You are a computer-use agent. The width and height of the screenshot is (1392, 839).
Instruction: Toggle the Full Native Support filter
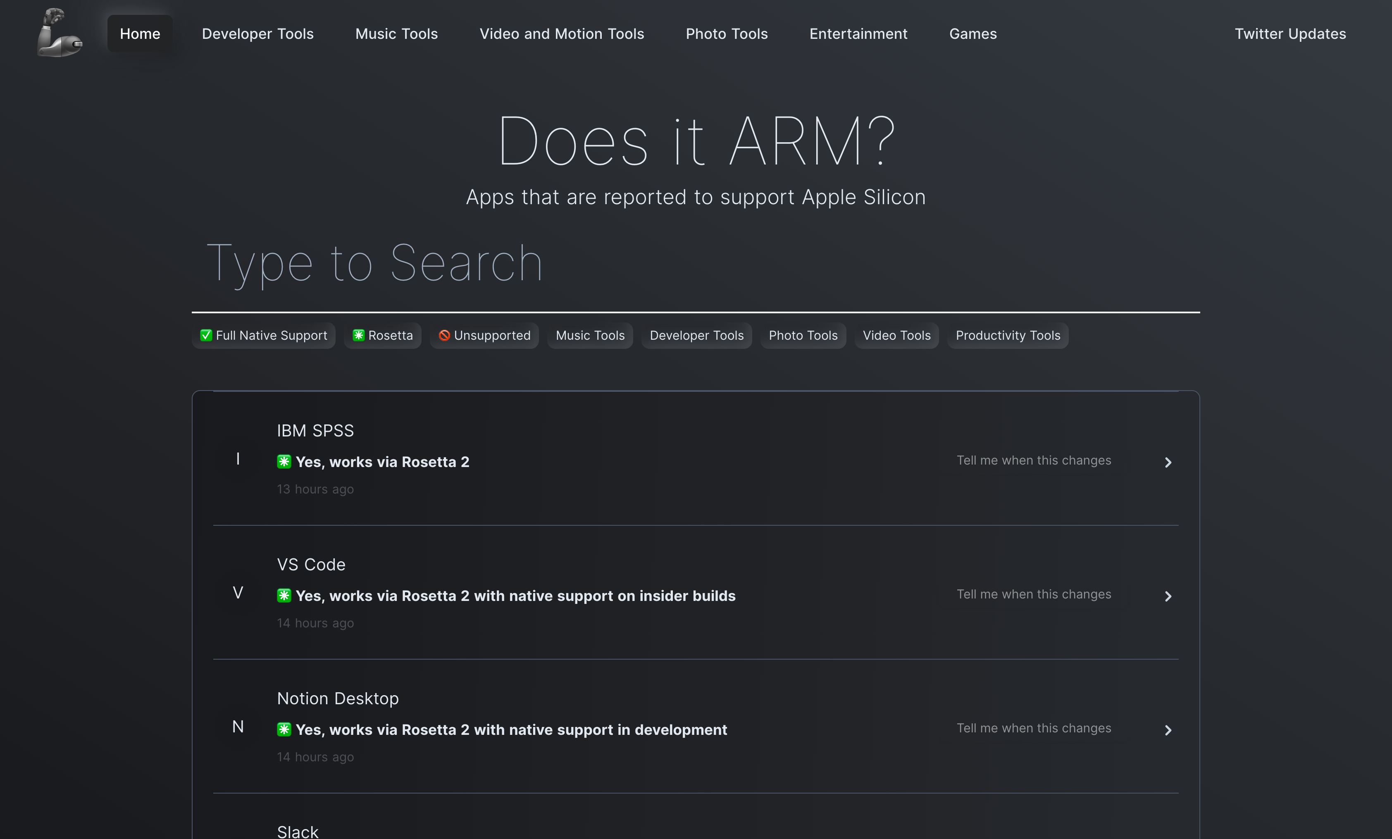263,336
